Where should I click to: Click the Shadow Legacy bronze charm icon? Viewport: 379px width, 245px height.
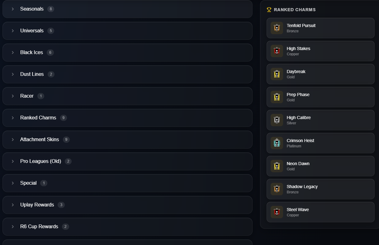(277, 189)
